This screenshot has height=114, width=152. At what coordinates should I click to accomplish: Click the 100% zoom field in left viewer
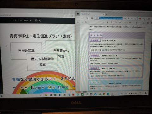[x=26, y=20]
